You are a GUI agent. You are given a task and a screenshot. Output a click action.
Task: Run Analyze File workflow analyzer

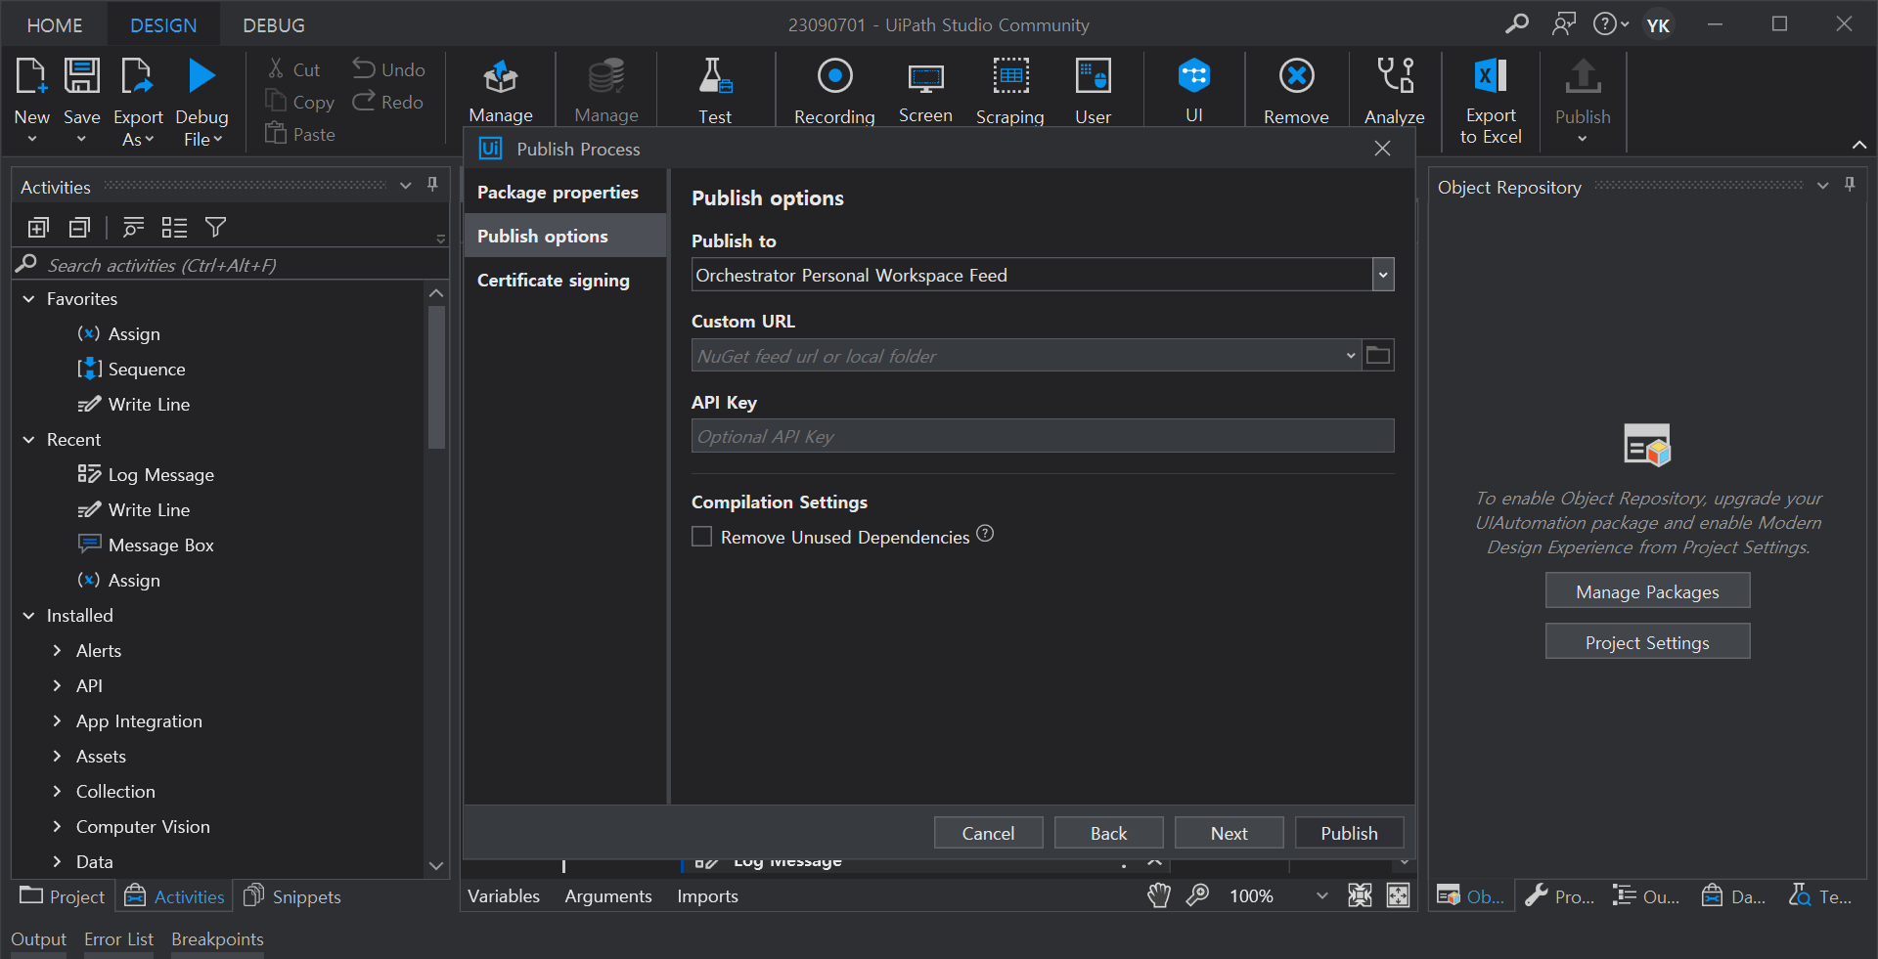pyautogui.click(x=1395, y=76)
